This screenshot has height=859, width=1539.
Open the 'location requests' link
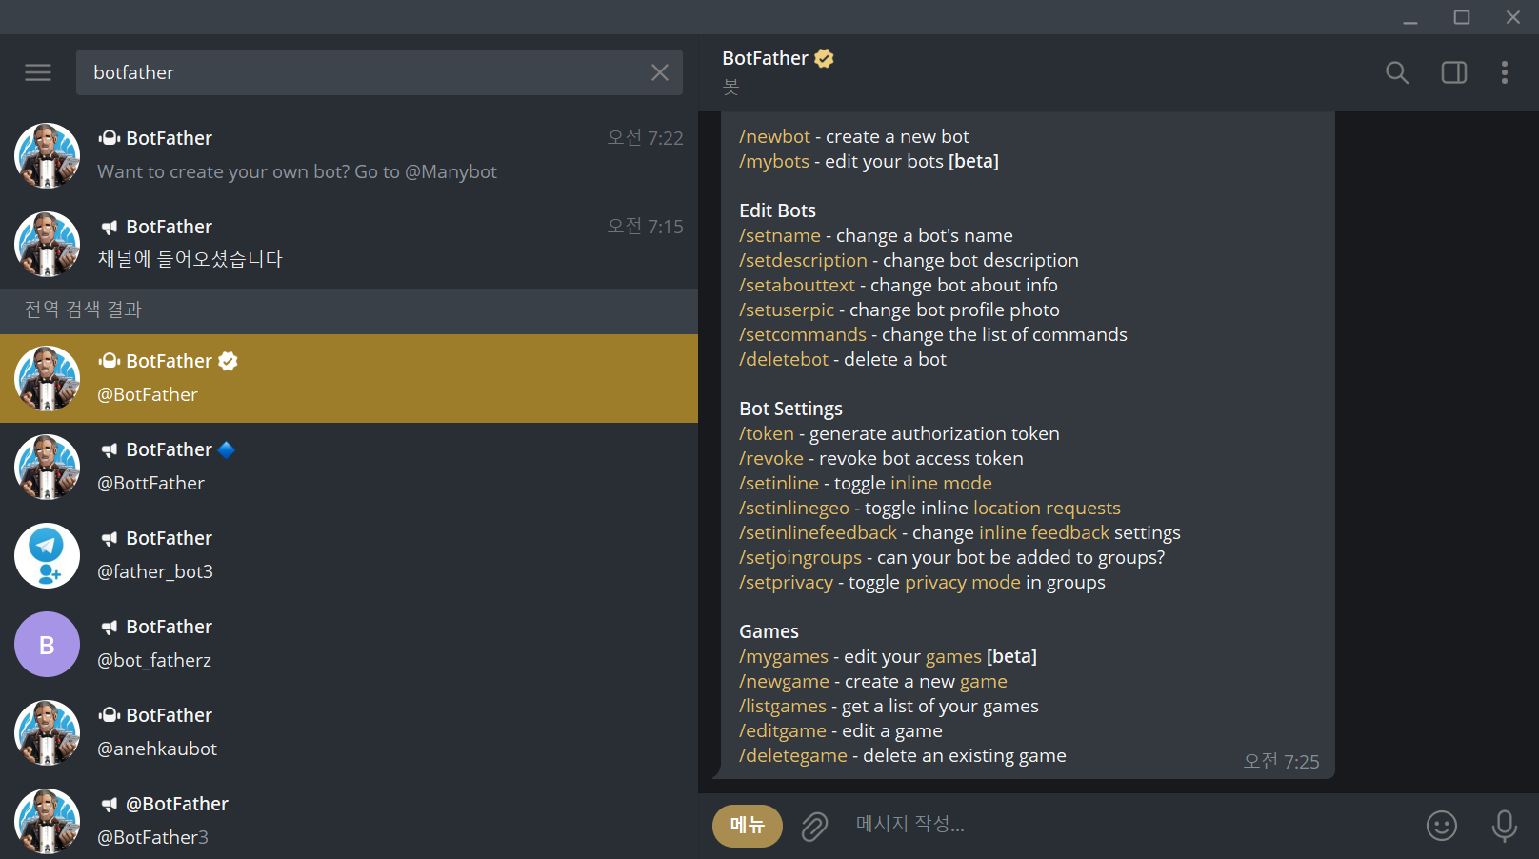coord(1047,508)
